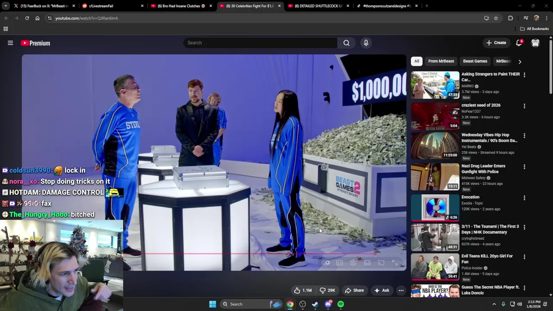Screen dimensions: 553x311
Task: Open more actions ellipsis below video
Action: tap(401, 290)
